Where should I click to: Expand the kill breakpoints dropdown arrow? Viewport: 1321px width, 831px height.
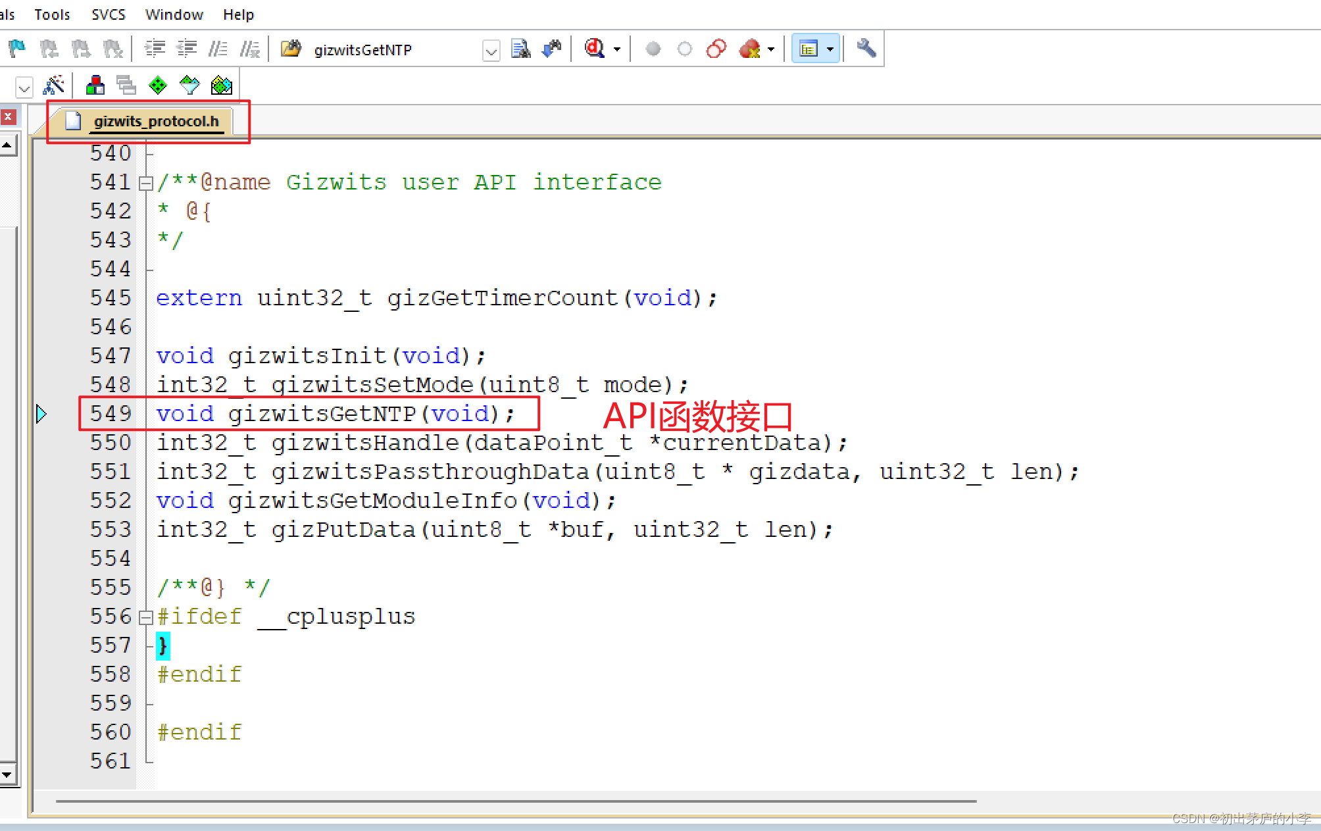pyautogui.click(x=771, y=49)
